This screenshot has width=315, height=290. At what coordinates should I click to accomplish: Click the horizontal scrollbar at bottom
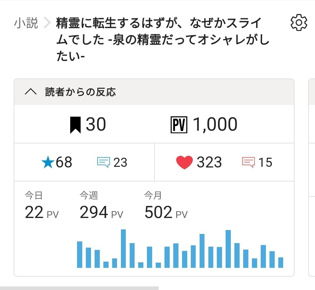click(79, 288)
